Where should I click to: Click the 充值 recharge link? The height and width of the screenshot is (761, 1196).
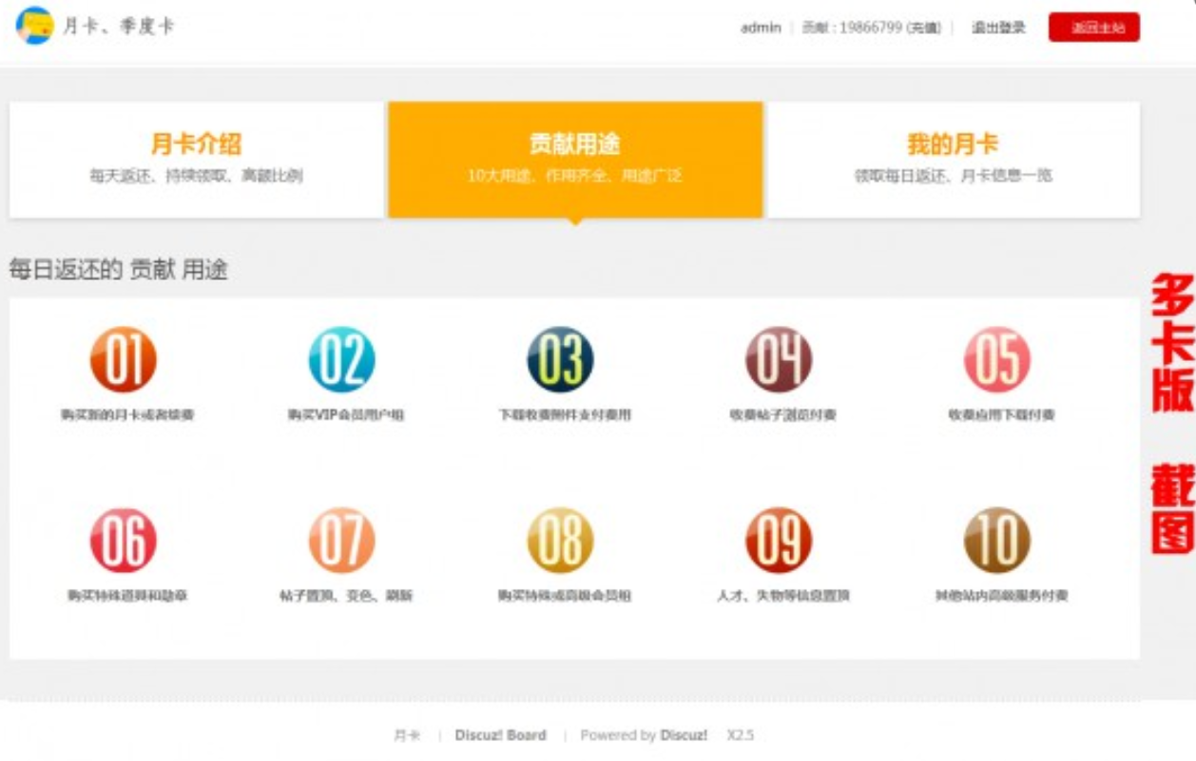[x=922, y=29]
